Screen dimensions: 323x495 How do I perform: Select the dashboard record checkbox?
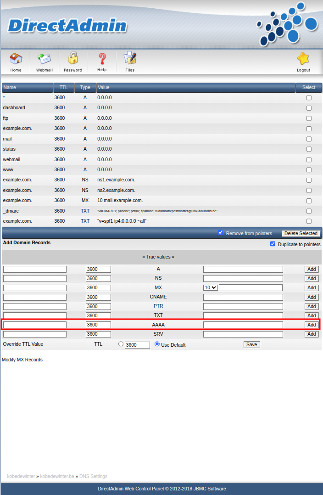coord(309,108)
